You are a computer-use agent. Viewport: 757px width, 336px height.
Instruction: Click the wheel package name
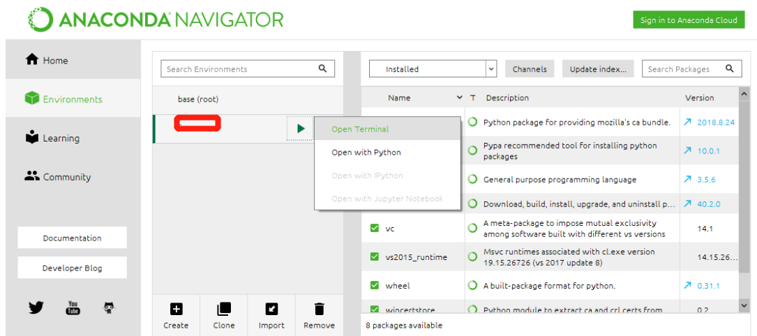(x=397, y=286)
